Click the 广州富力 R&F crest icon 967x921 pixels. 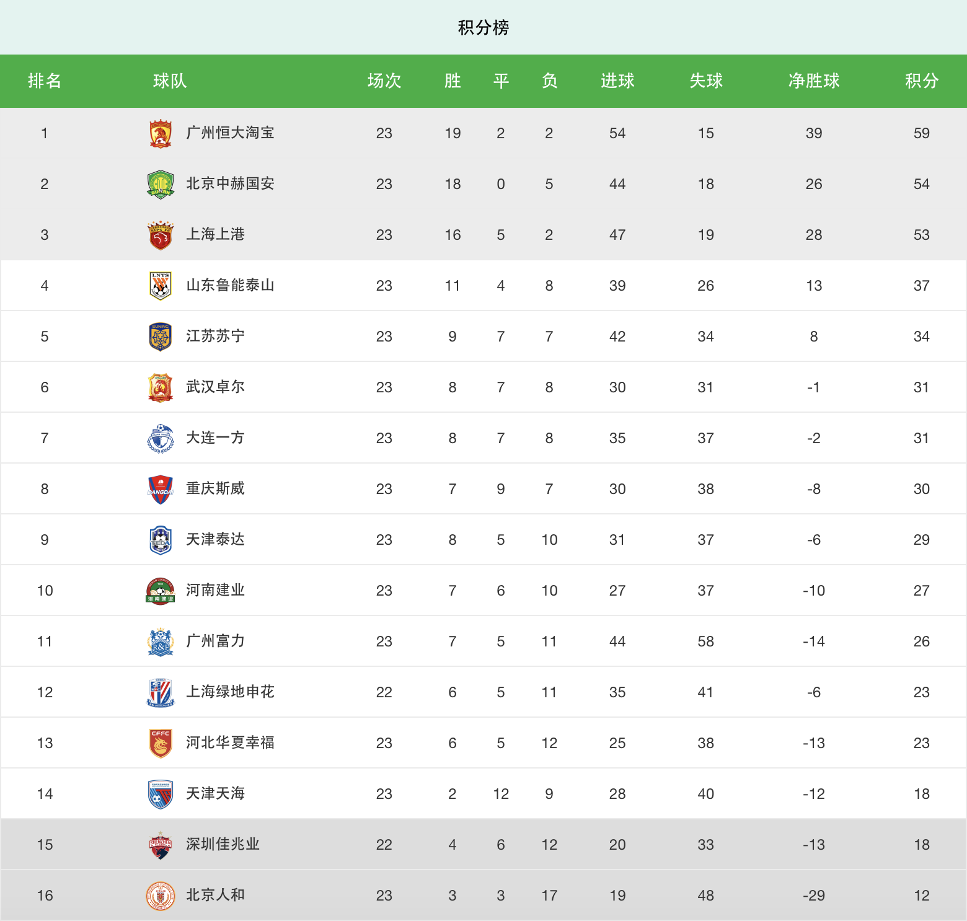point(161,641)
